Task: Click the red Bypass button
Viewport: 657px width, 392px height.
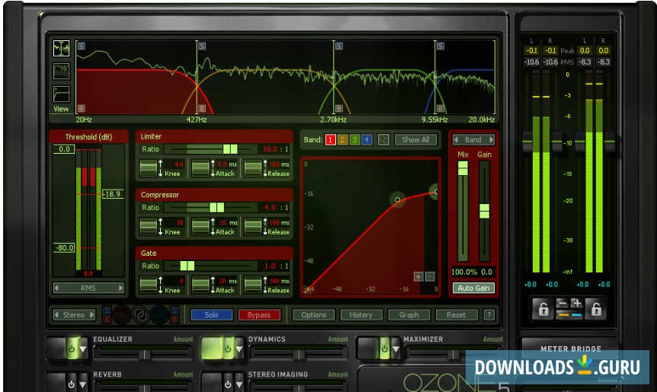Action: pos(259,314)
